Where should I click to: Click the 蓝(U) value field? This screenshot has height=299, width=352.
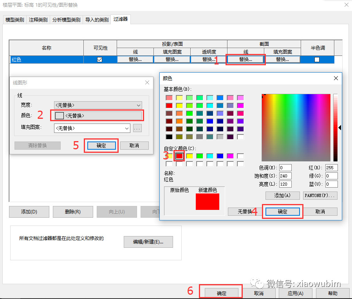point(332,184)
